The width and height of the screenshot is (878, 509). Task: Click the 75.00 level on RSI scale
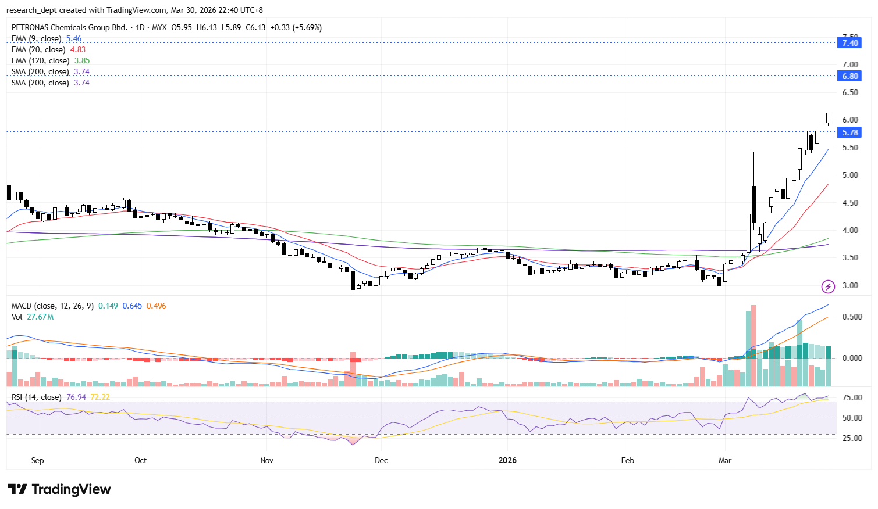[x=852, y=398]
